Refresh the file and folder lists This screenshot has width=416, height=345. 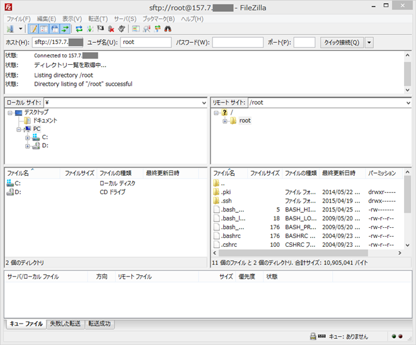pyautogui.click(x=79, y=28)
